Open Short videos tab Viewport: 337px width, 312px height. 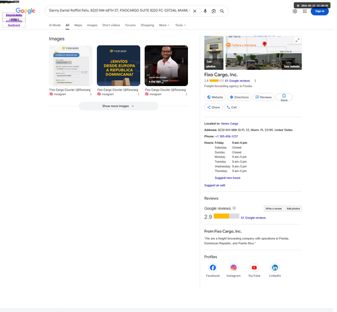pos(111,25)
